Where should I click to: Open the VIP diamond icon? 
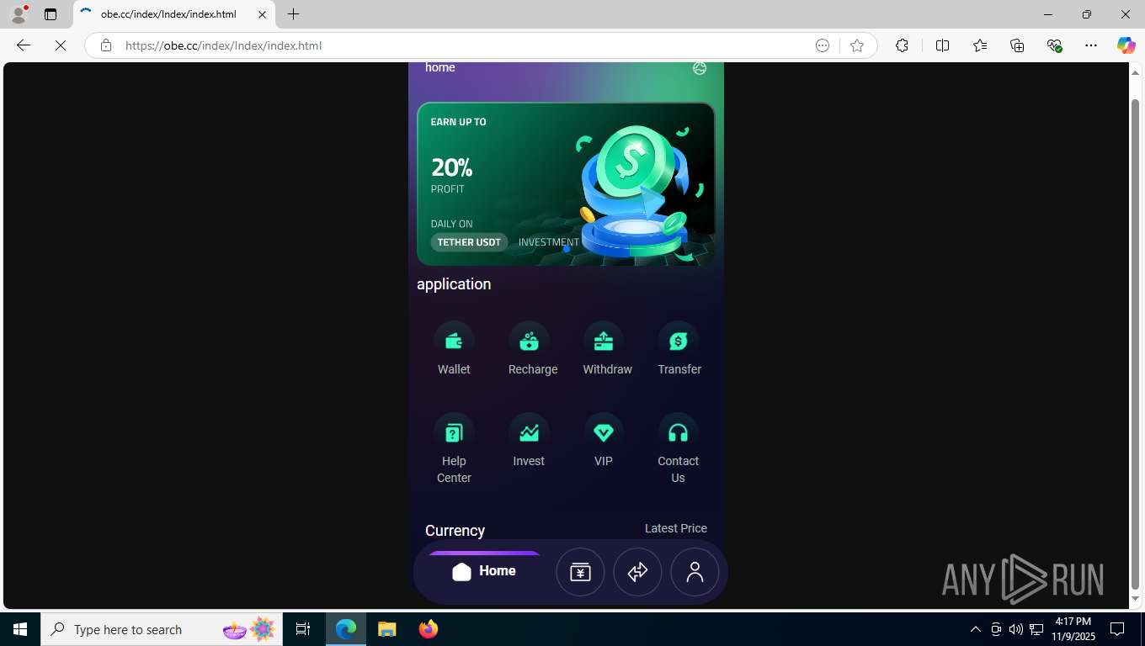(604, 433)
